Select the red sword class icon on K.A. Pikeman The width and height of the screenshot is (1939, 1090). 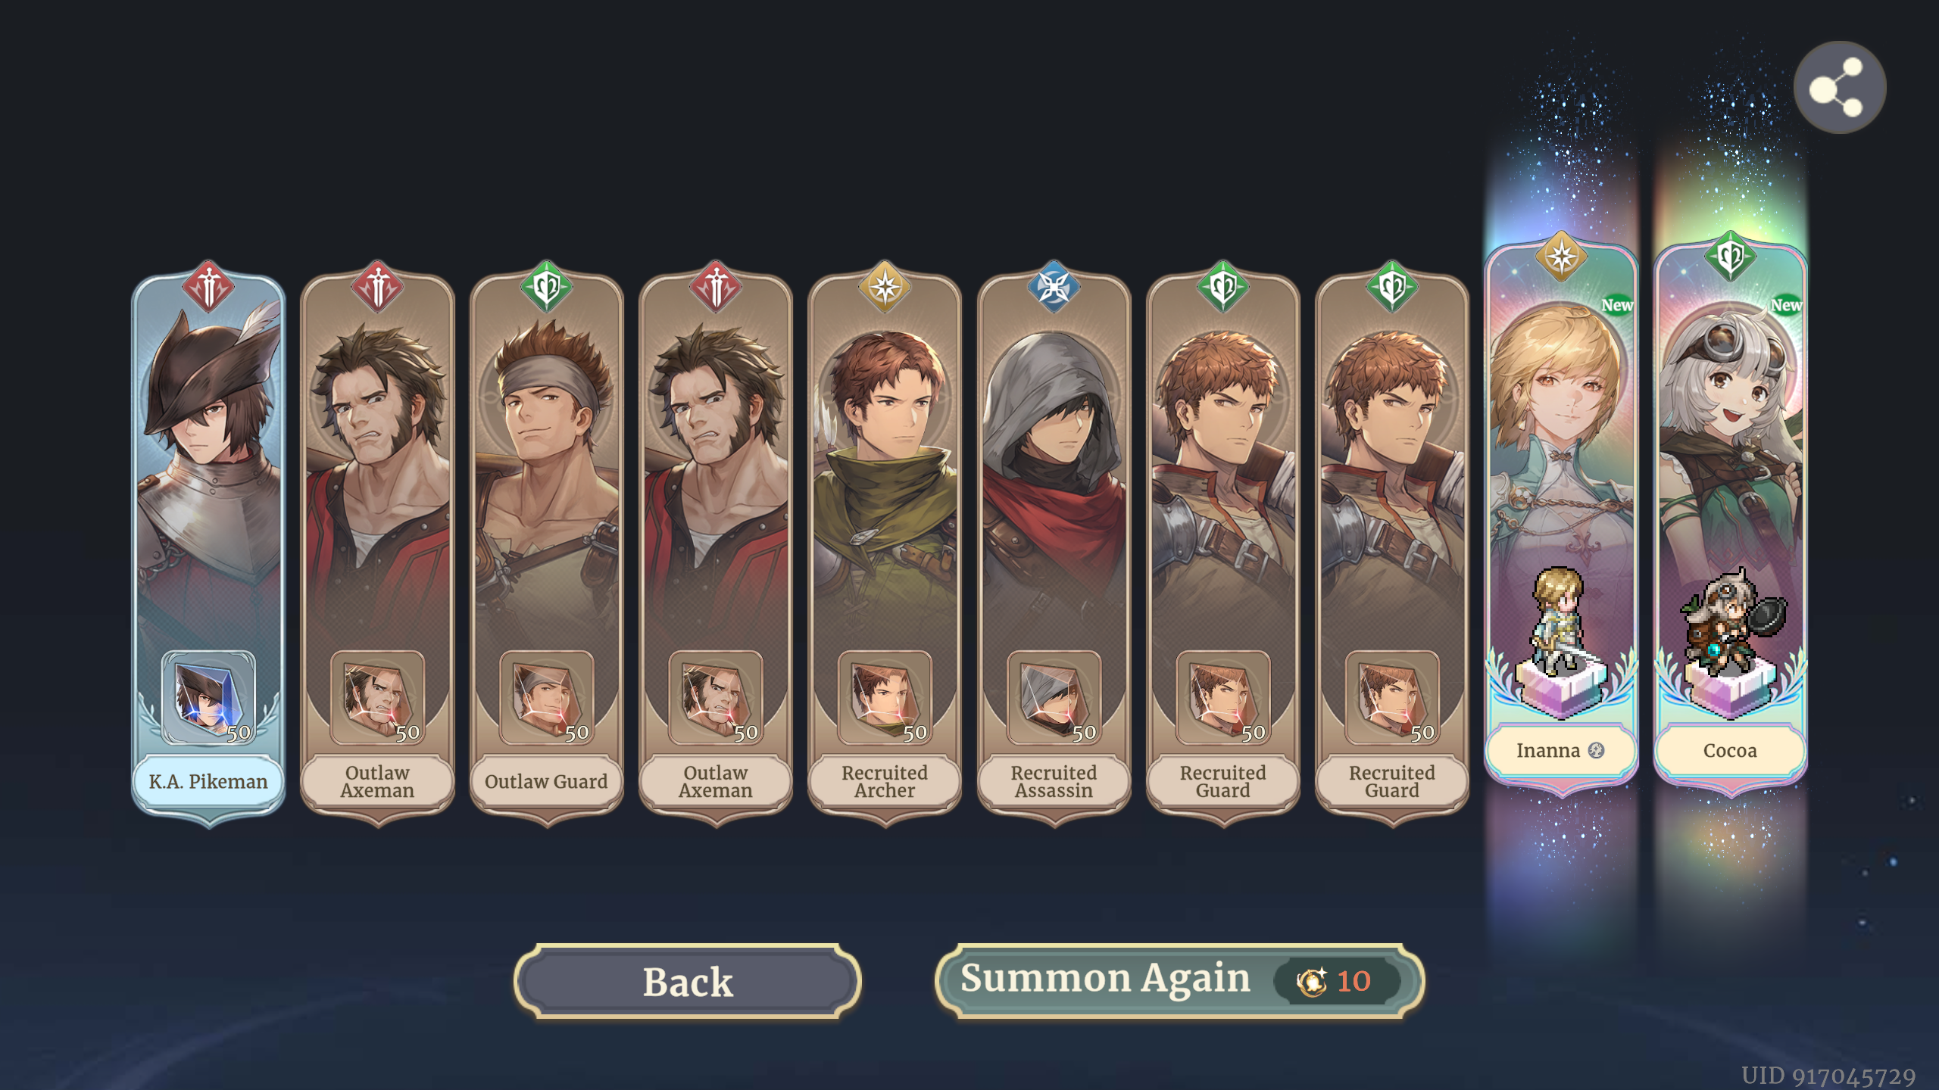209,288
